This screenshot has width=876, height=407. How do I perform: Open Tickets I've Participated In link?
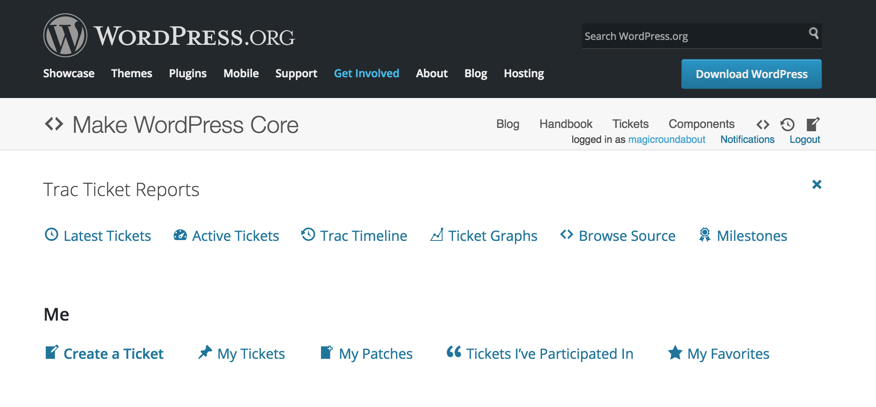[x=550, y=354]
